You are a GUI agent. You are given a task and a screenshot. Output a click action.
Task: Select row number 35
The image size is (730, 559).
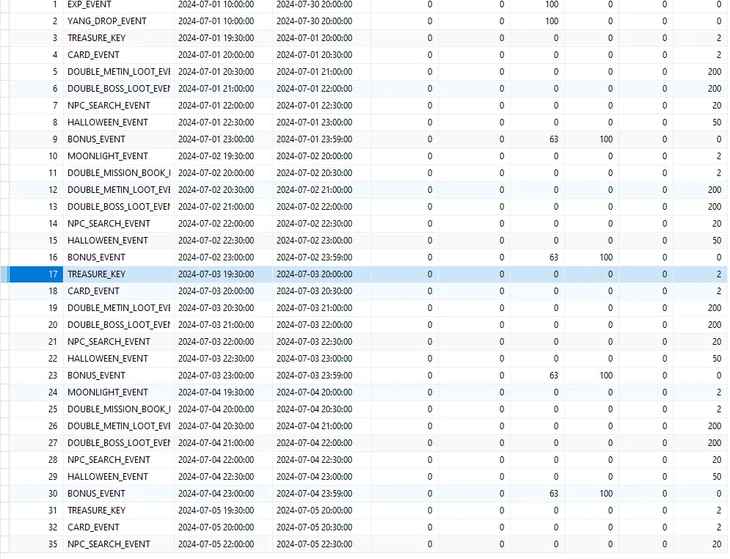(53, 544)
